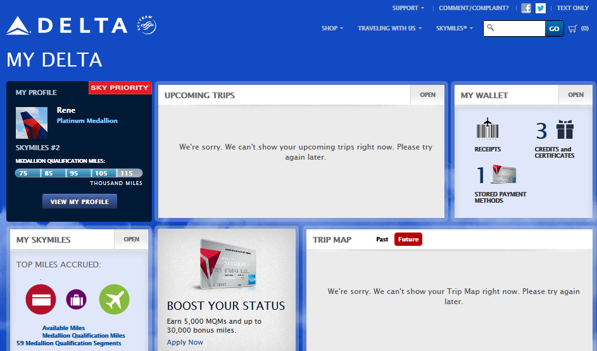597x351 pixels.
Task: Click the red credit card miles icon
Action: [41, 299]
